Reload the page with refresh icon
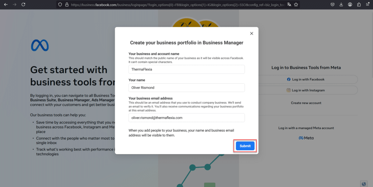The width and height of the screenshot is (373, 187). (23, 4)
